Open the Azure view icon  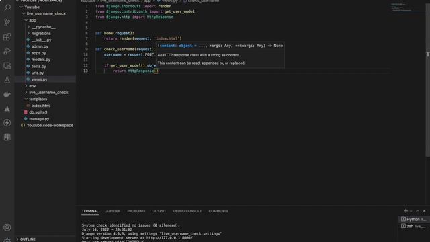click(x=7, y=109)
